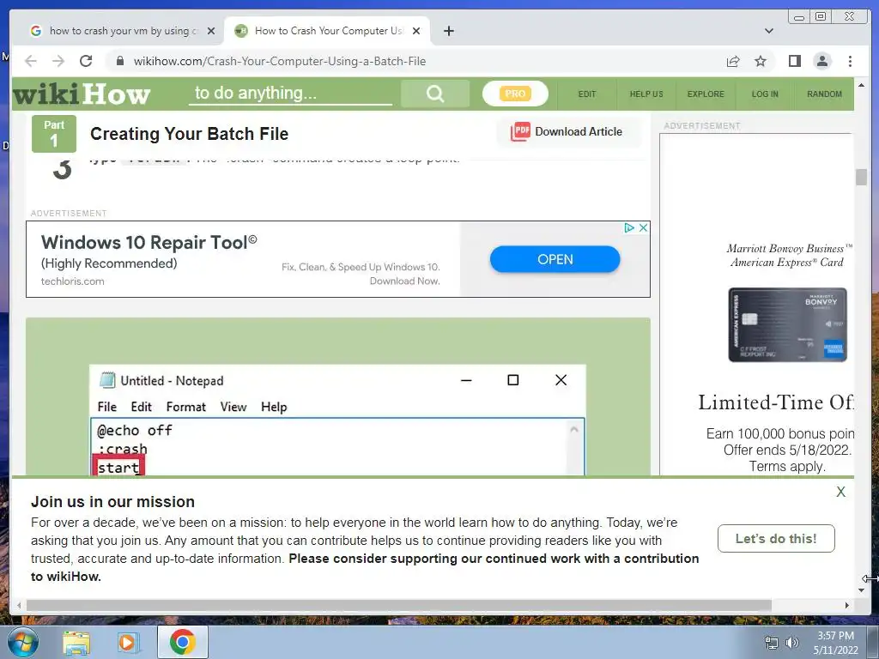Click the Marriott Bonvoy card image
Image resolution: width=879 pixels, height=659 pixels.
coord(787,325)
